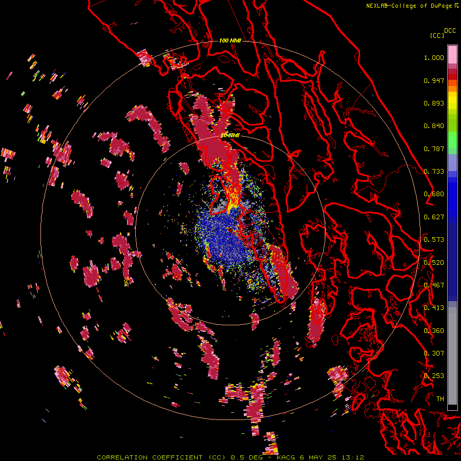Select the 0.307 color scale value
The height and width of the screenshot is (461, 461).
[434, 353]
